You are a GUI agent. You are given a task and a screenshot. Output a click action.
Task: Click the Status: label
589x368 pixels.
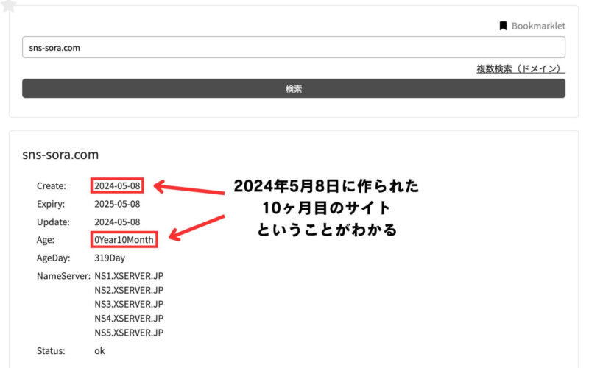(51, 351)
